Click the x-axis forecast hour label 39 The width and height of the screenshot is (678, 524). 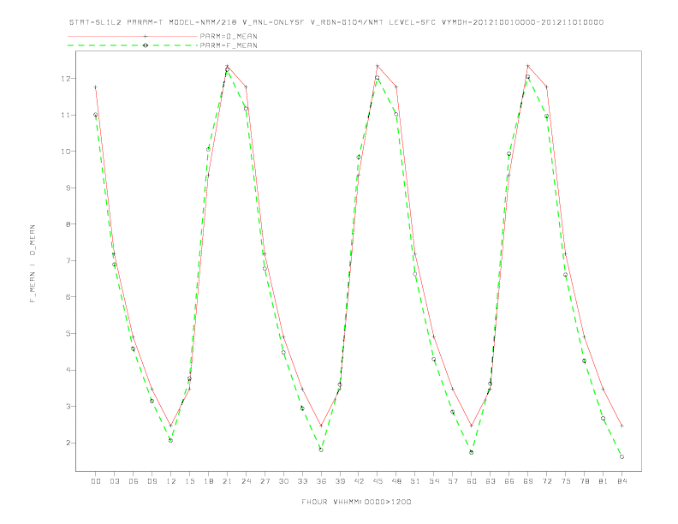340,481
